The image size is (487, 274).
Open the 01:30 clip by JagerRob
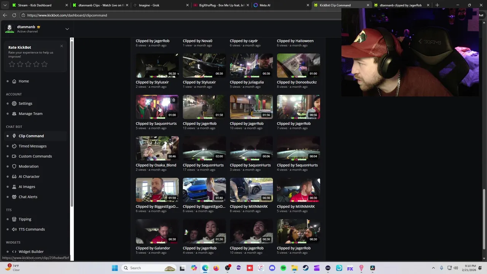click(x=204, y=231)
